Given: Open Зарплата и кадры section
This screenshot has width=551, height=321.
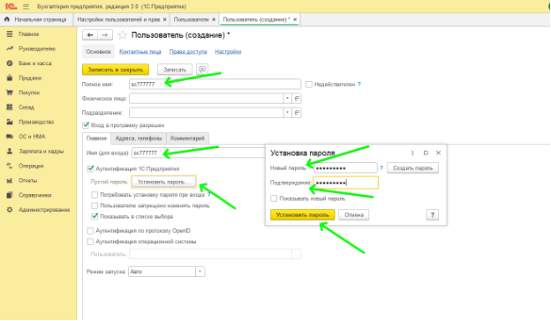Looking at the screenshot, I should pyautogui.click(x=41, y=151).
